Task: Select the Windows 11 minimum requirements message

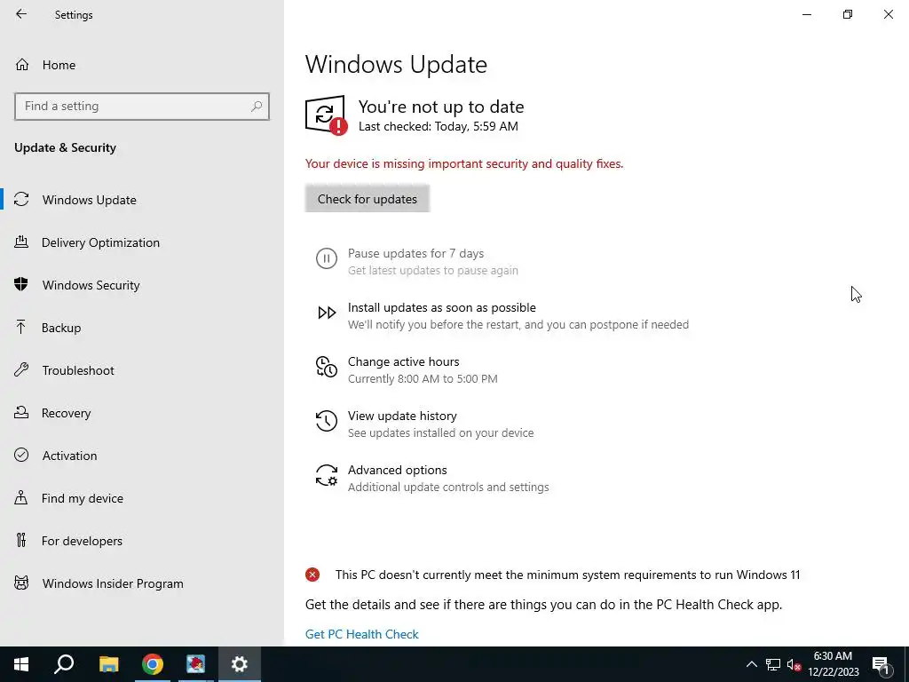Action: pos(567,575)
